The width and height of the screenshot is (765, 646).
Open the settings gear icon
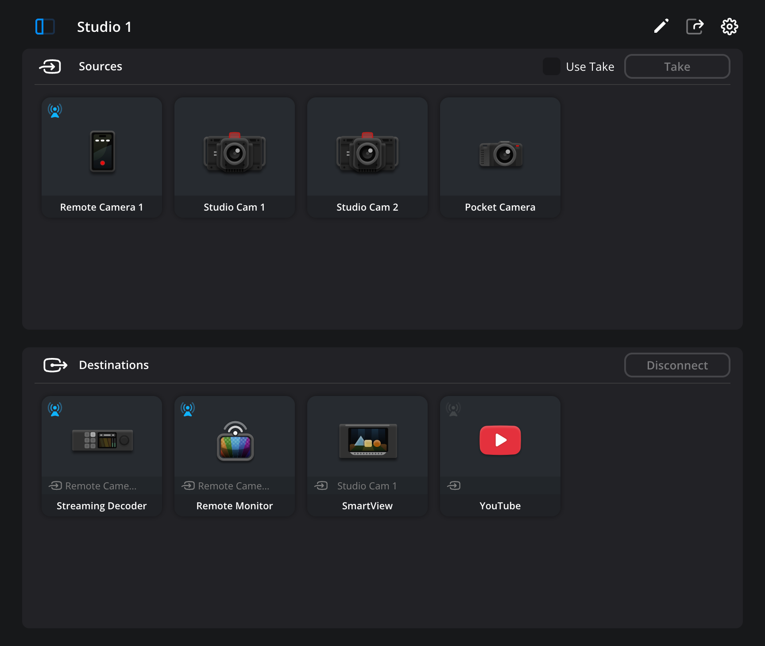click(x=730, y=27)
